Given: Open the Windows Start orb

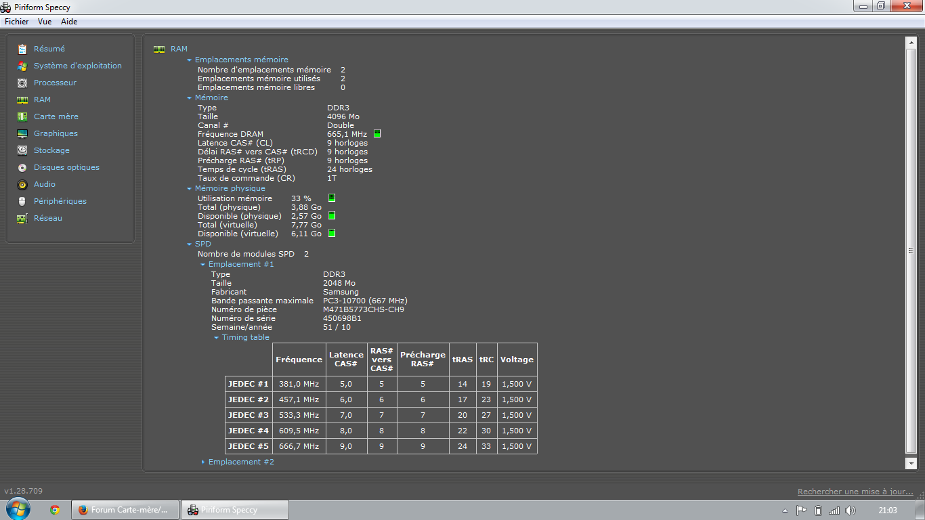Looking at the screenshot, I should (x=18, y=509).
